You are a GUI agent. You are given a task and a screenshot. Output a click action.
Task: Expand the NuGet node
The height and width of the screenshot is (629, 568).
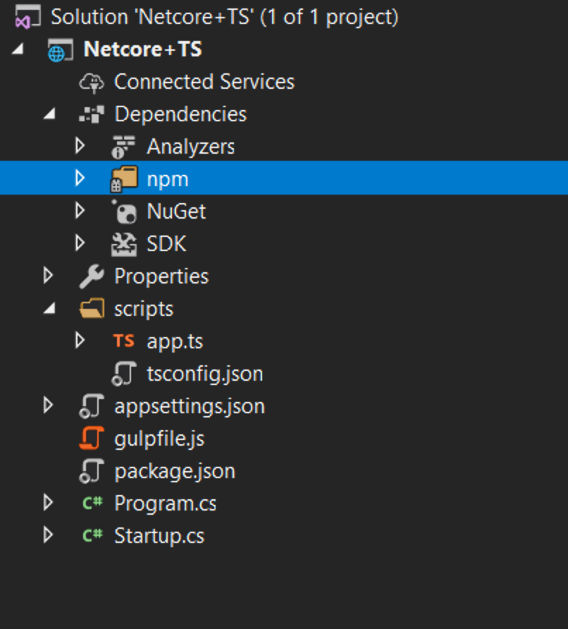pyautogui.click(x=80, y=211)
